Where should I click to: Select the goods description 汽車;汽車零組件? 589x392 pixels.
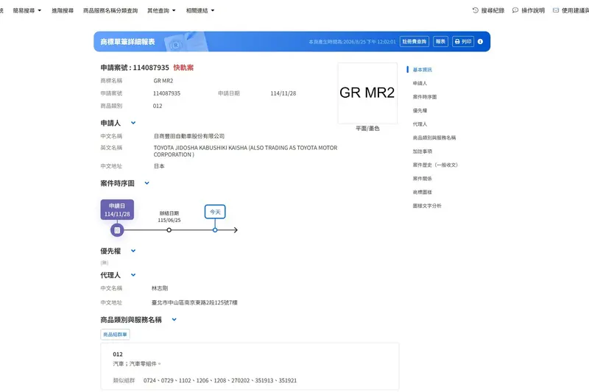pos(137,363)
